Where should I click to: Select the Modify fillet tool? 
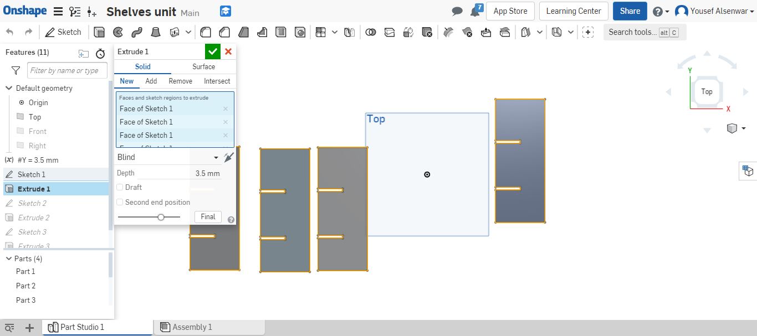point(449,32)
